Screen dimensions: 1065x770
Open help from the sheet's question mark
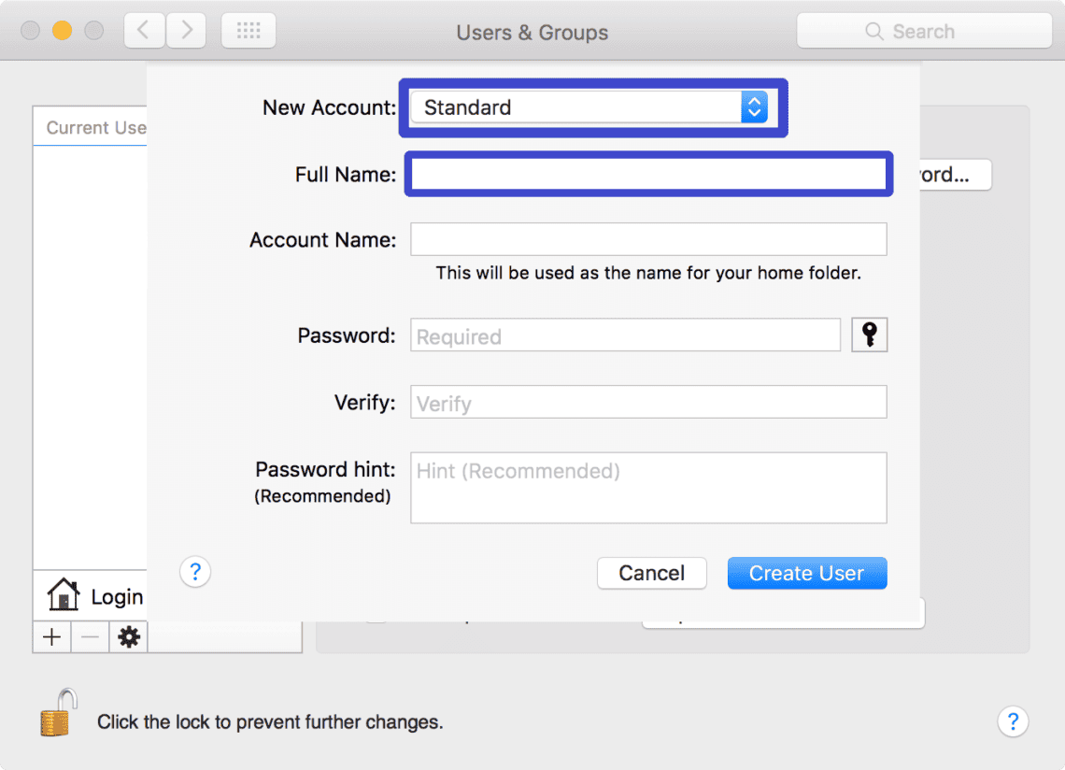coord(194,571)
